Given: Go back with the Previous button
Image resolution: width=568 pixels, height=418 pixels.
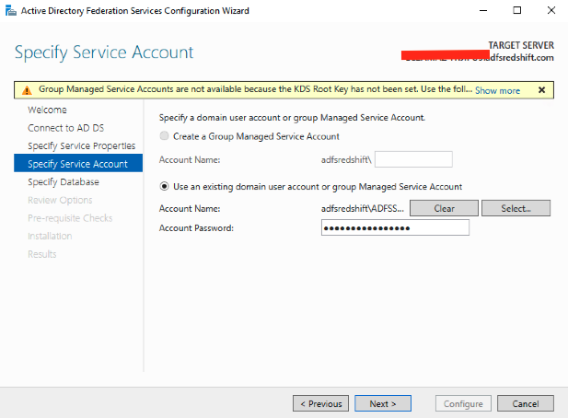Looking at the screenshot, I should click(x=320, y=403).
